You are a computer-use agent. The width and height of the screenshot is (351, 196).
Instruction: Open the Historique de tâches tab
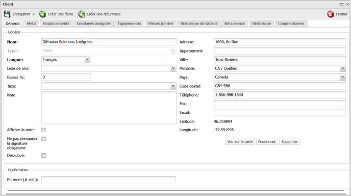199,23
